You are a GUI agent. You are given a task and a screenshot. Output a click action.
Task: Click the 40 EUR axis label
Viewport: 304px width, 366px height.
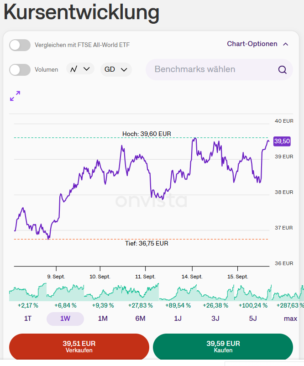tap(284, 121)
